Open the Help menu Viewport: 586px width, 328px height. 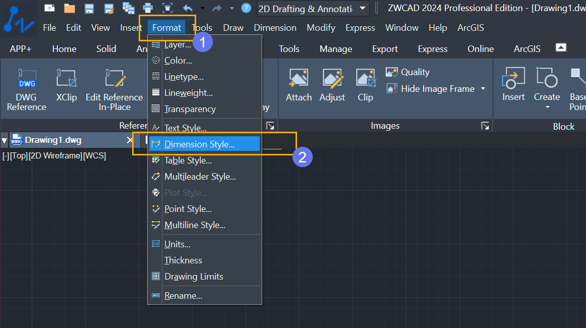(438, 28)
